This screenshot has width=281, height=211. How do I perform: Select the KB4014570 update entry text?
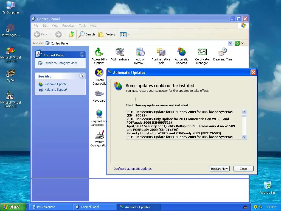point(181,128)
